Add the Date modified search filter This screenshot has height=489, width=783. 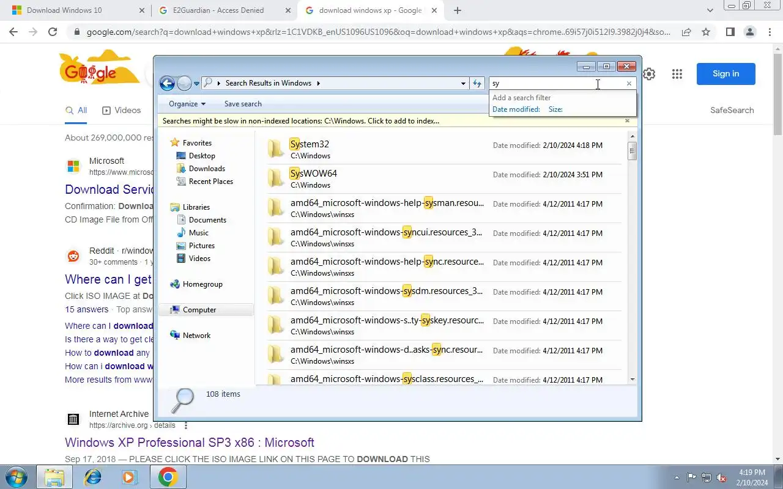(x=516, y=109)
